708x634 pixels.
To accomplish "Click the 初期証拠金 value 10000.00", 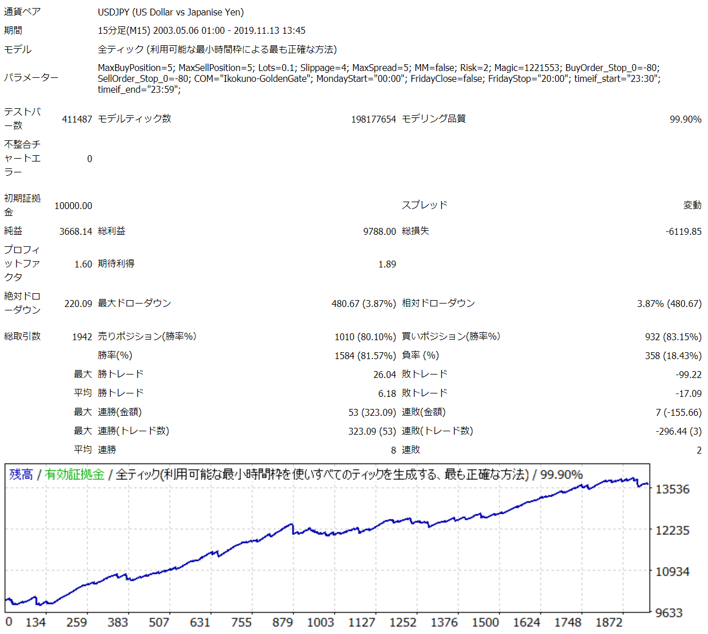I will click(73, 205).
